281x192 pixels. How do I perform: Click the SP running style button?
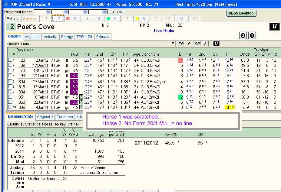pos(197,44)
